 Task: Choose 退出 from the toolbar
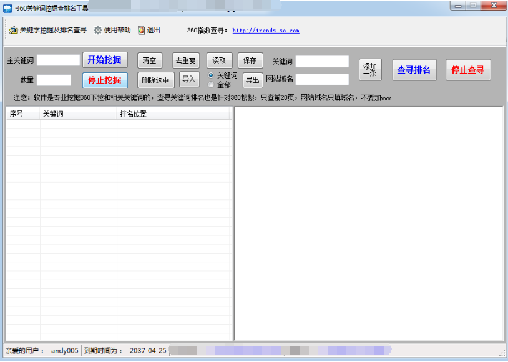(149, 31)
